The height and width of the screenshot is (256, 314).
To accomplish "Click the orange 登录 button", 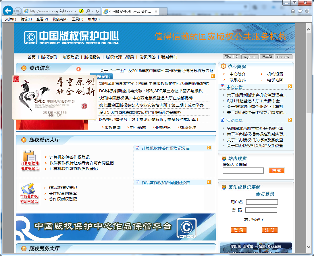I will pos(238,230).
